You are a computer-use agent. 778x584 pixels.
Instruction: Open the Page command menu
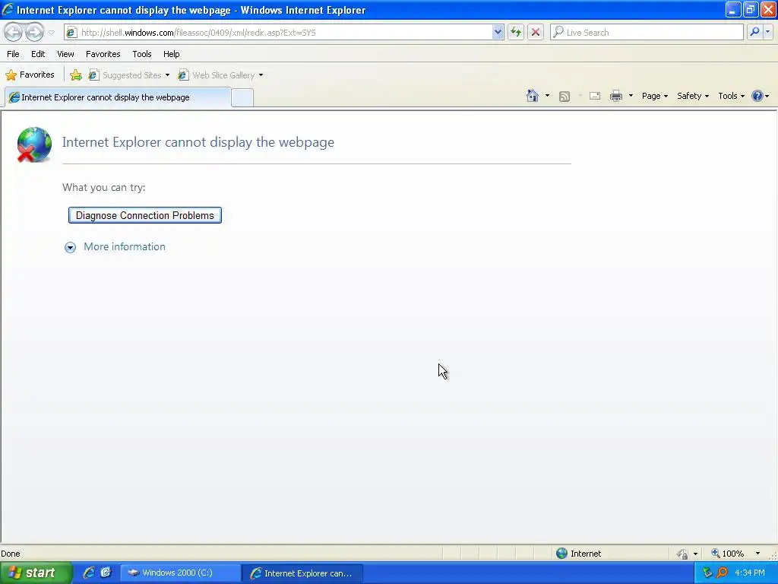(654, 96)
